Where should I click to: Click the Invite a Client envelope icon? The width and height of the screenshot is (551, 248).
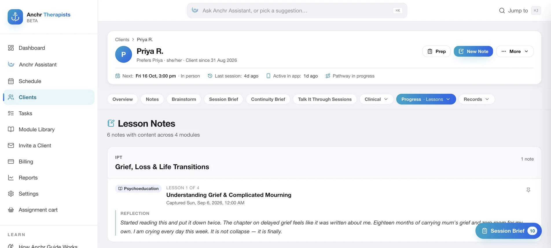point(11,145)
